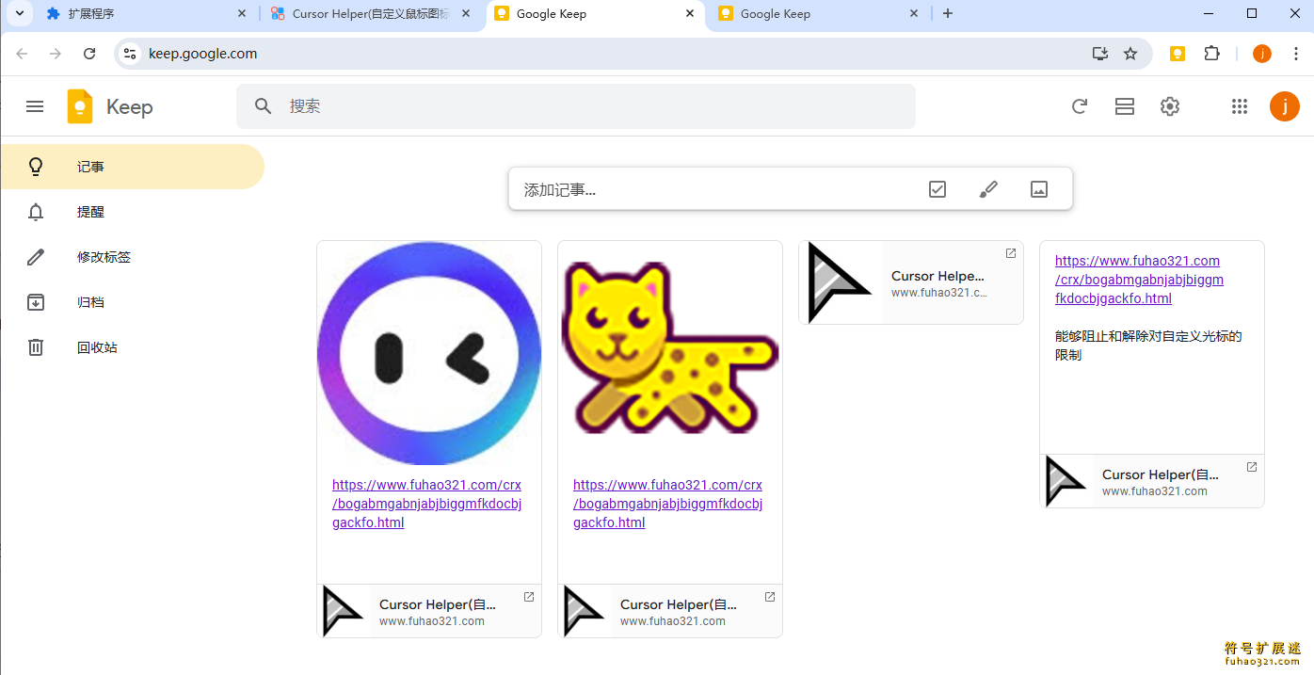The width and height of the screenshot is (1314, 675).
Task: Click the Cursor Helpe... title in third note
Action: [937, 276]
